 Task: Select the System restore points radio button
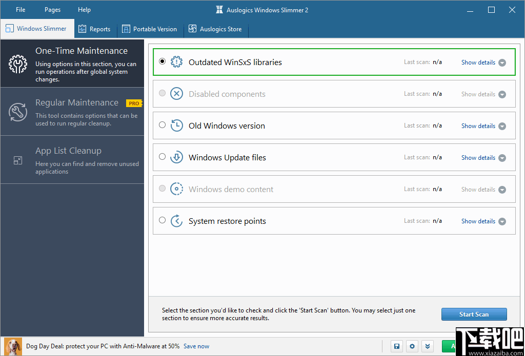[162, 219]
